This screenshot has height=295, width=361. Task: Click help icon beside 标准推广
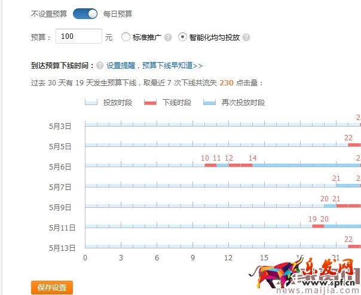pyautogui.click(x=168, y=37)
